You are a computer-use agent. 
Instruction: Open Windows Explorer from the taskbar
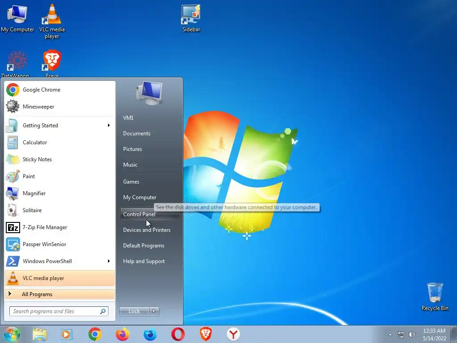40,334
